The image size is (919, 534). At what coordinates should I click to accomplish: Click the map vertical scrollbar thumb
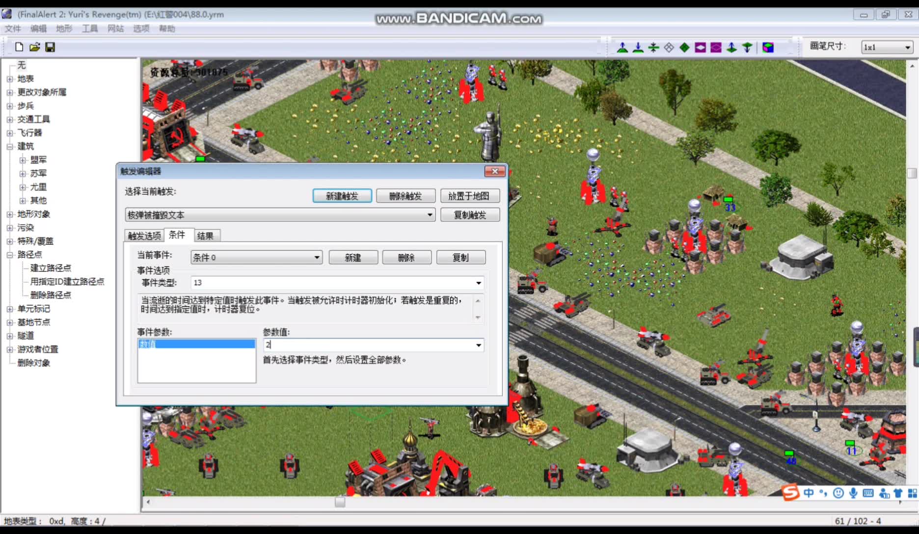click(x=912, y=173)
